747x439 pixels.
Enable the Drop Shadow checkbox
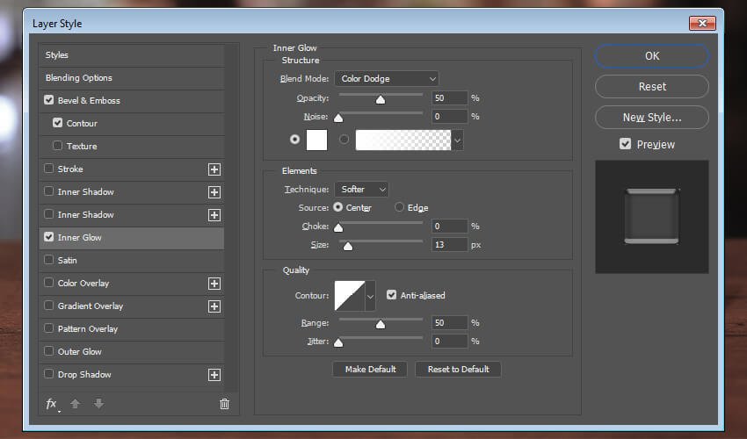coord(48,374)
